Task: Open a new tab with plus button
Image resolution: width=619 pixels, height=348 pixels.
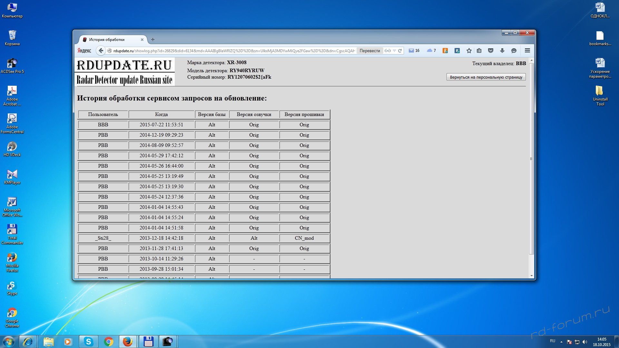Action: [153, 40]
